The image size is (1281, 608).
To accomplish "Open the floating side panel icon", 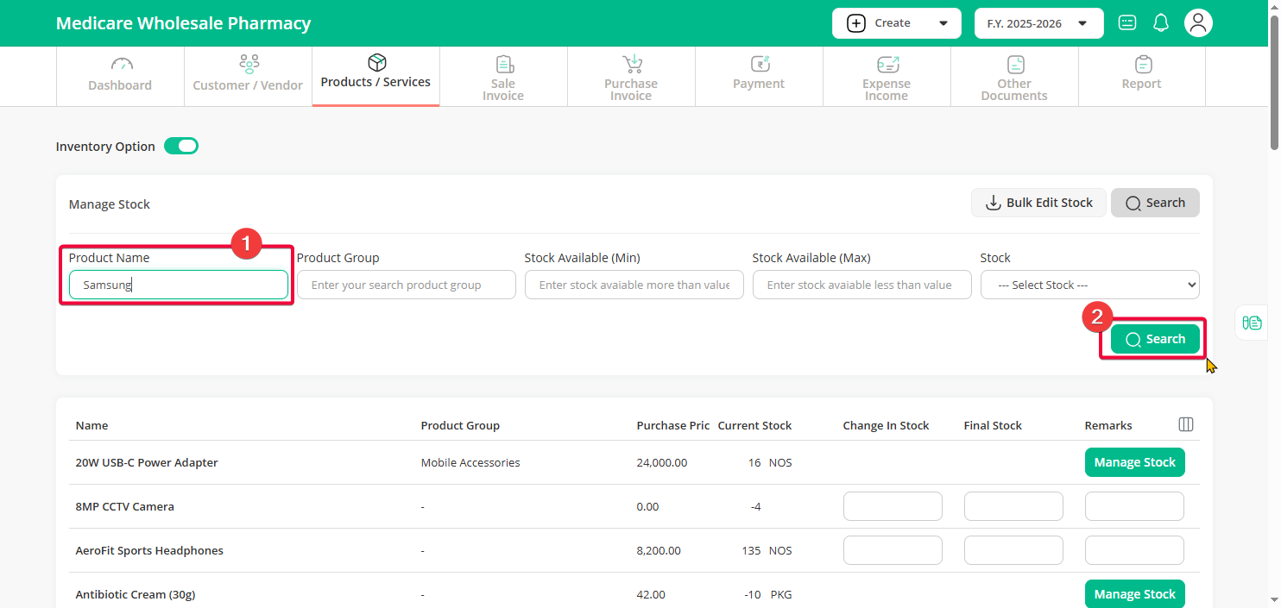I will 1252,323.
